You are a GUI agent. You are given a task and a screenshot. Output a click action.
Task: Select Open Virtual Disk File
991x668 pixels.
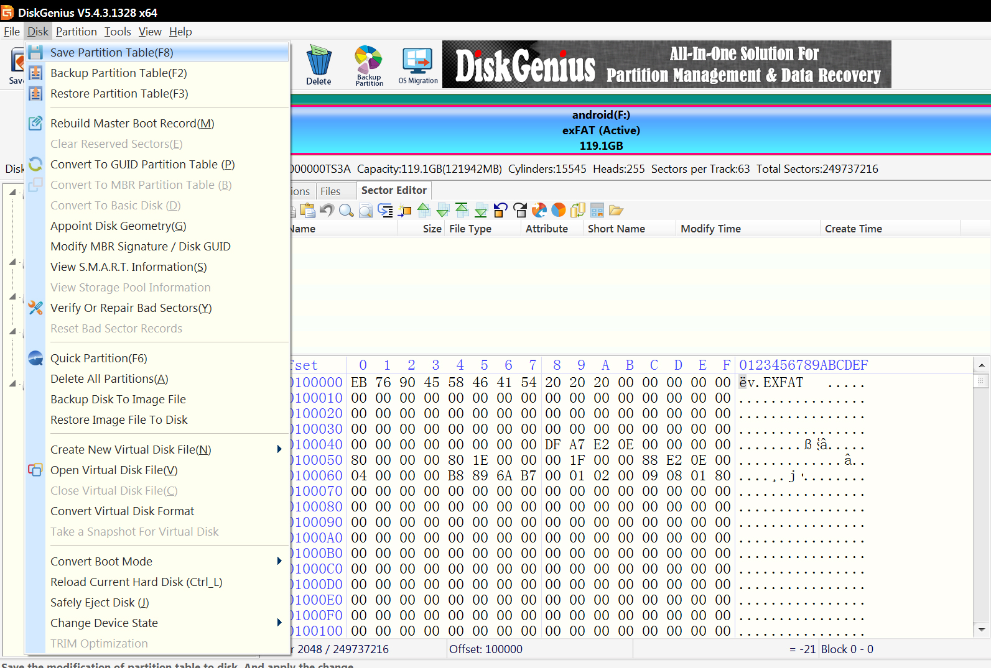coord(157,470)
